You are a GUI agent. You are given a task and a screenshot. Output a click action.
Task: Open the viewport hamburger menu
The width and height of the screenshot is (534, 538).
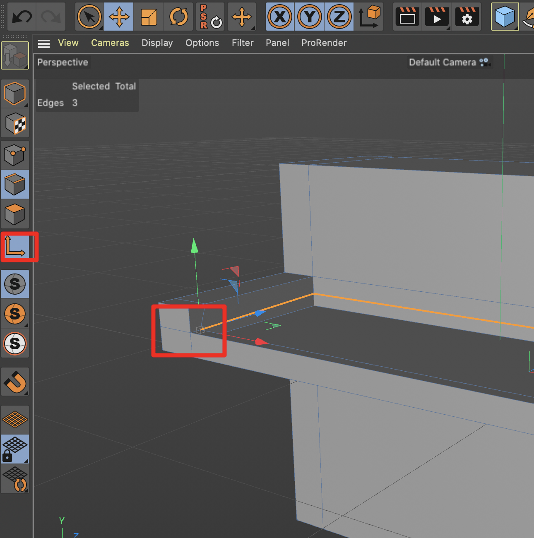pyautogui.click(x=44, y=43)
